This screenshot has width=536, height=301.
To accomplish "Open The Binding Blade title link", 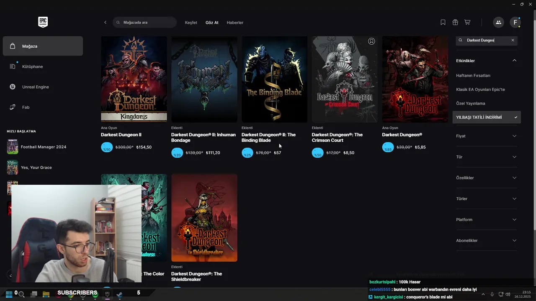I will tap(268, 138).
